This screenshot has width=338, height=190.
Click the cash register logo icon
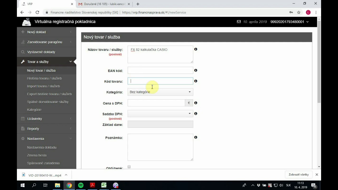click(x=26, y=22)
